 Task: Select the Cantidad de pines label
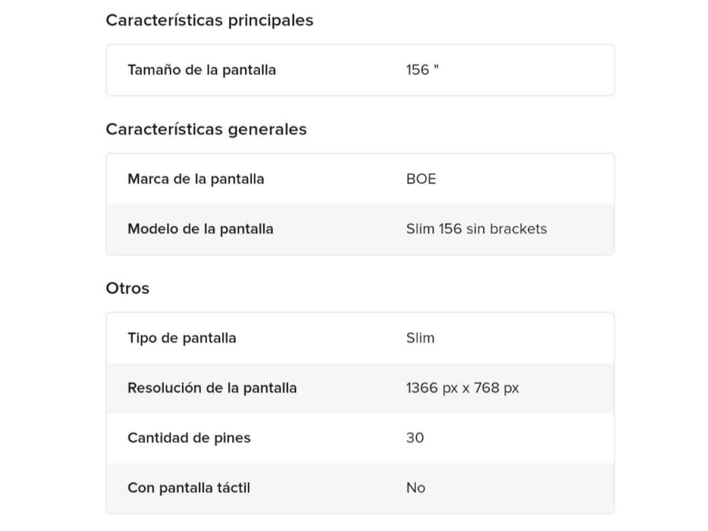(189, 438)
